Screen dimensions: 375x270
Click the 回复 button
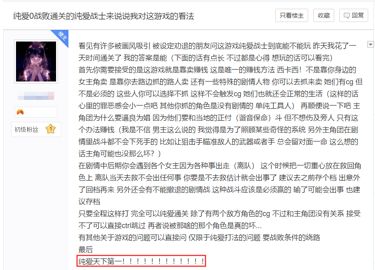tap(354, 16)
